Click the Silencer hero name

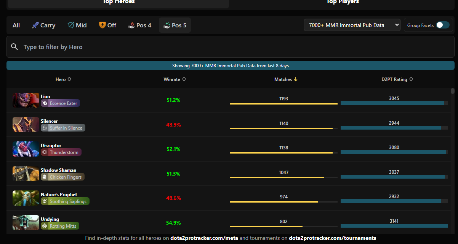point(49,121)
